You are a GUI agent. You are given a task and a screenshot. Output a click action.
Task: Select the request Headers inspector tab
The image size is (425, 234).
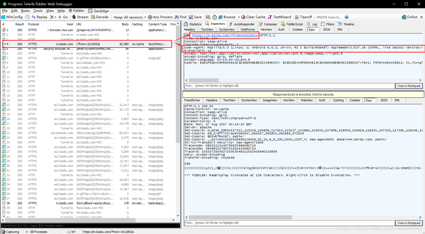tap(189, 29)
